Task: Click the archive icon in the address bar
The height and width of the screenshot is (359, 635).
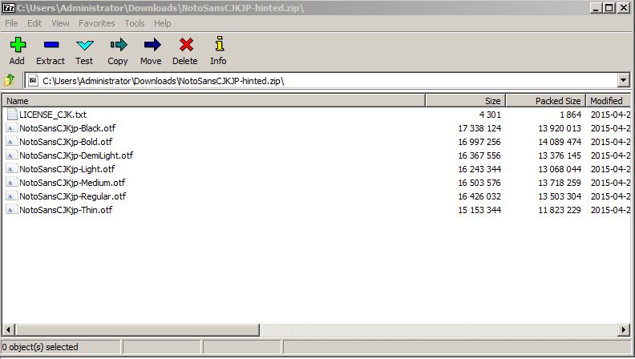Action: click(33, 81)
